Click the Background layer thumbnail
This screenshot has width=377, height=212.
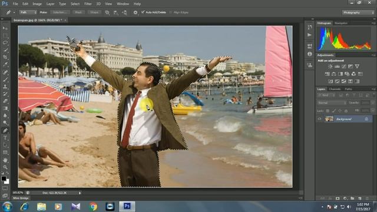coord(329,119)
